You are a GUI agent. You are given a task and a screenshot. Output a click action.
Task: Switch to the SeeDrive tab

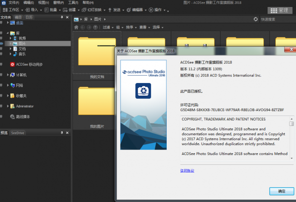tap(18, 133)
